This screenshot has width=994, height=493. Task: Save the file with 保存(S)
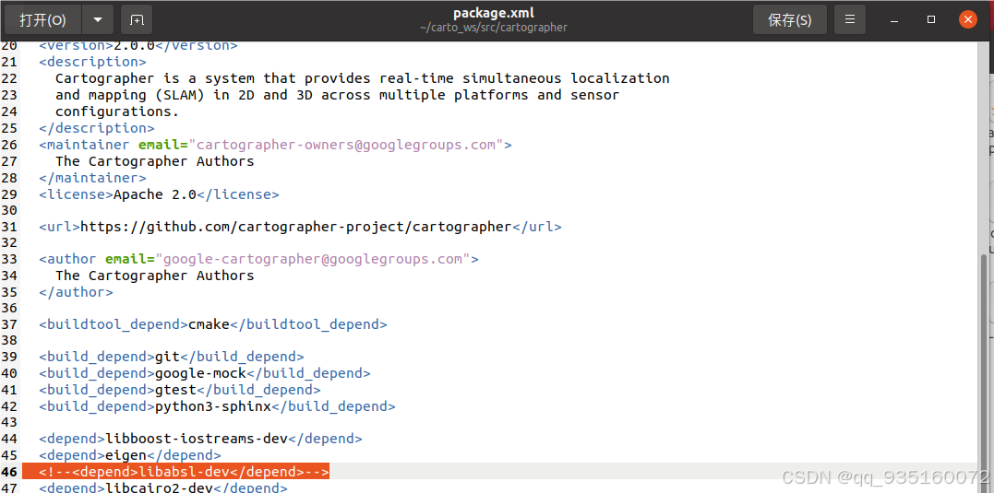(789, 19)
